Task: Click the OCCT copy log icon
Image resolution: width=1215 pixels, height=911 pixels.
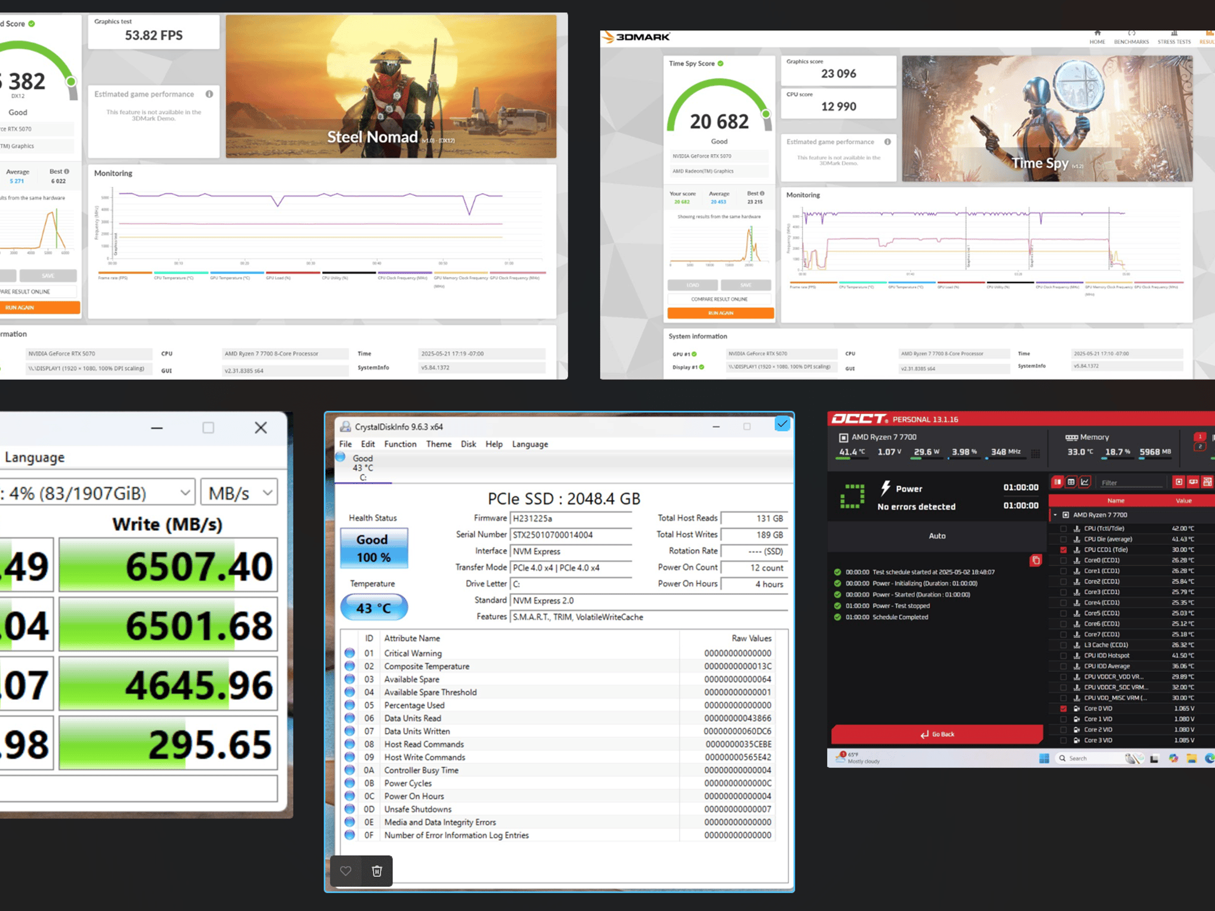Action: [x=1035, y=560]
